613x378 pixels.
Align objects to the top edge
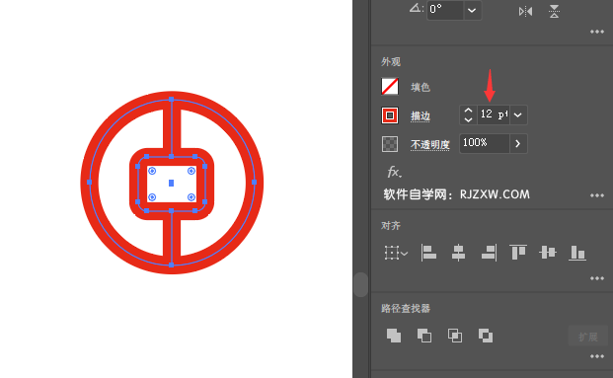click(x=518, y=253)
